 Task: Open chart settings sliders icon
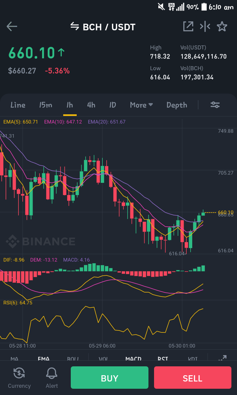[215, 105]
